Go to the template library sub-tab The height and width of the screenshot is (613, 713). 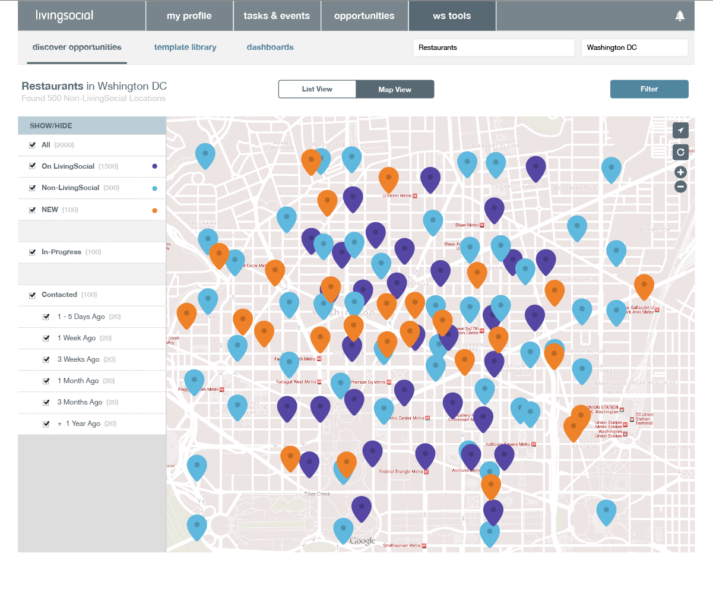click(185, 48)
